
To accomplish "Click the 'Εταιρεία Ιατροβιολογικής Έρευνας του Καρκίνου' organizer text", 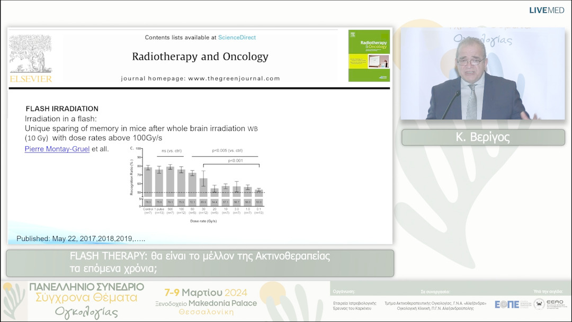I will [354, 306].
